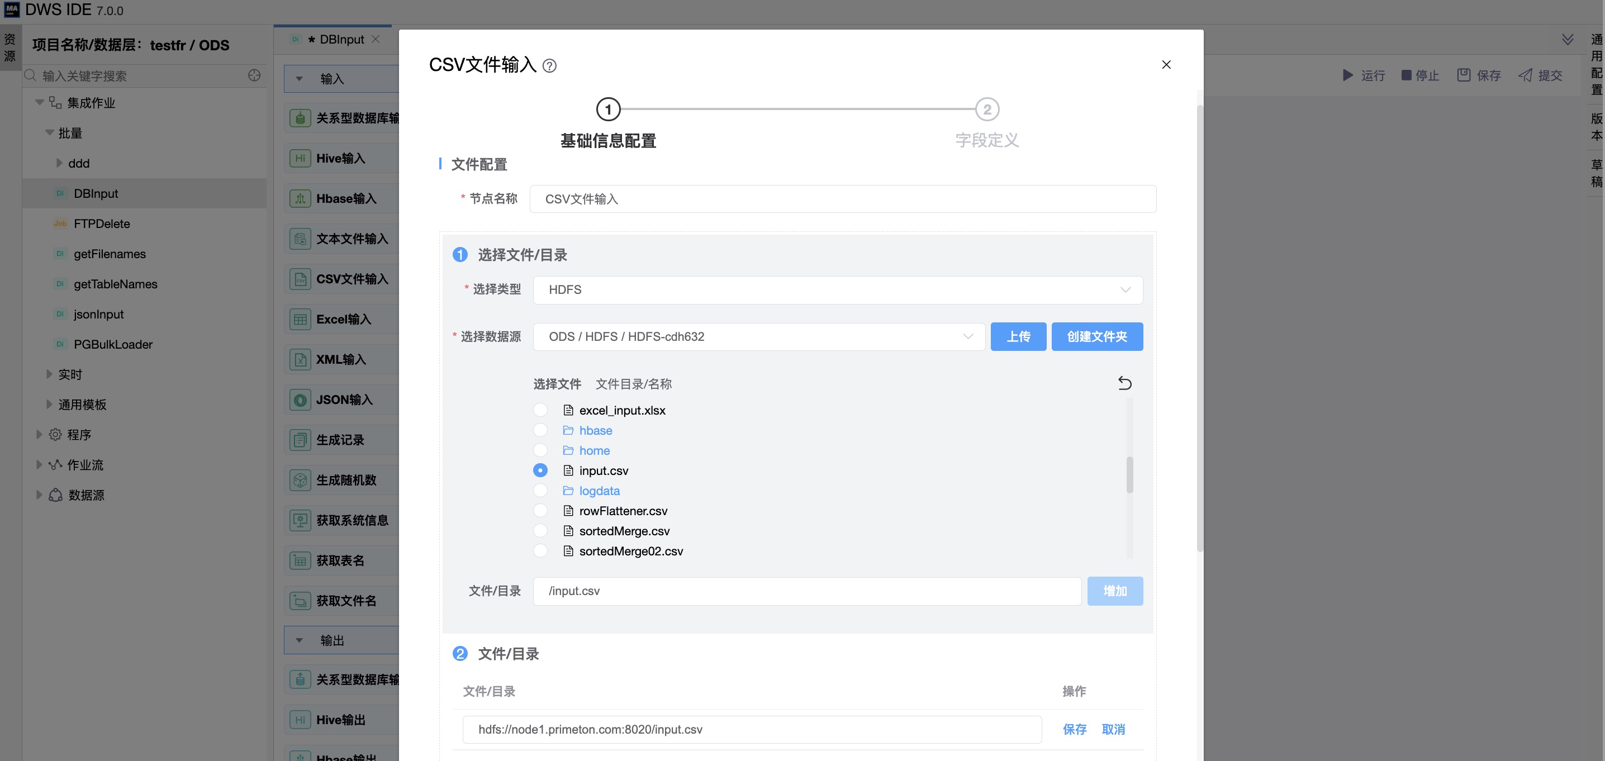Expand the 实时 tree node
The image size is (1605, 761).
pyautogui.click(x=49, y=374)
